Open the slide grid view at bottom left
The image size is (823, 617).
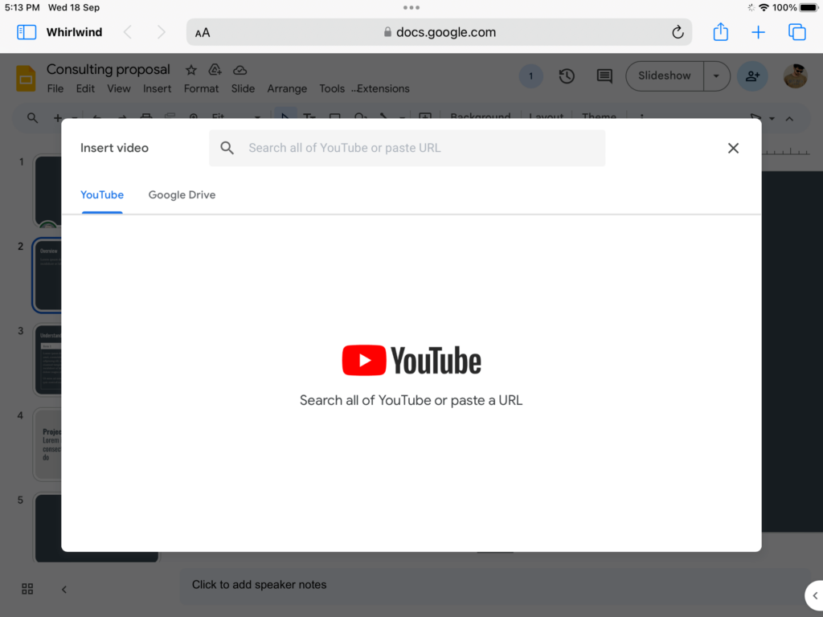(27, 589)
